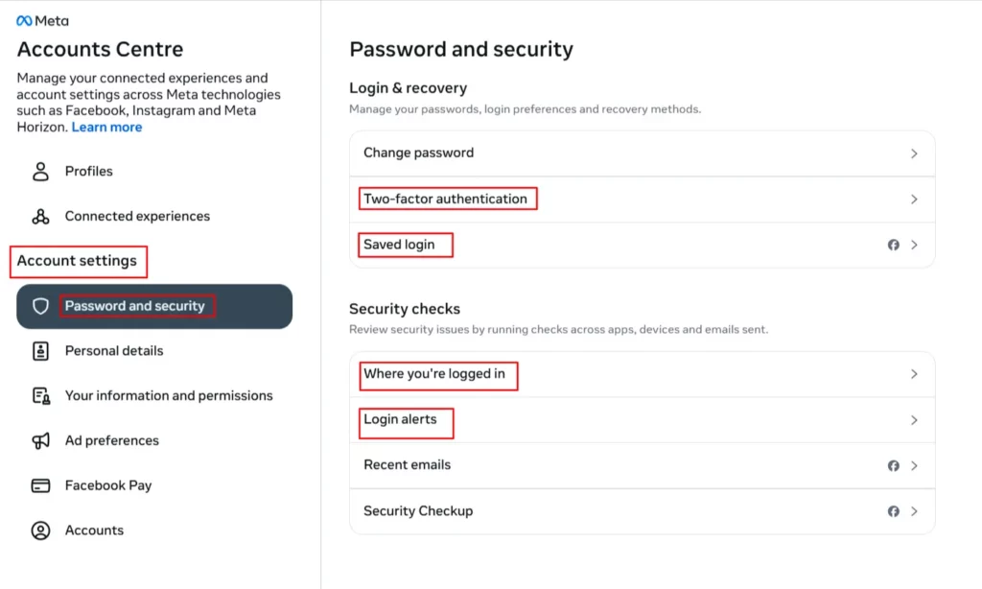Select the Password and security shield icon
This screenshot has height=589, width=982.
(38, 305)
